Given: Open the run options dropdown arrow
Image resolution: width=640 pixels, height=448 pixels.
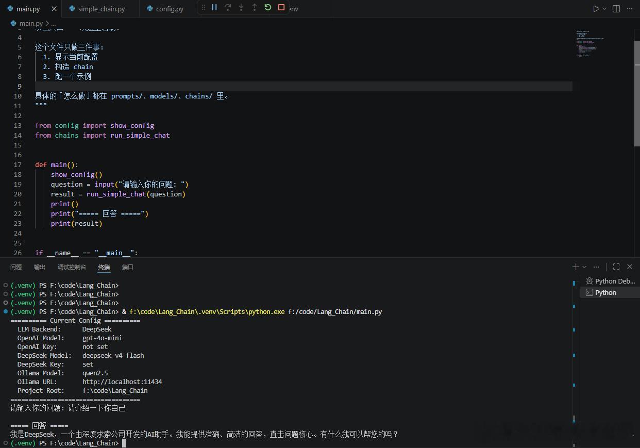Looking at the screenshot, I should (x=604, y=9).
